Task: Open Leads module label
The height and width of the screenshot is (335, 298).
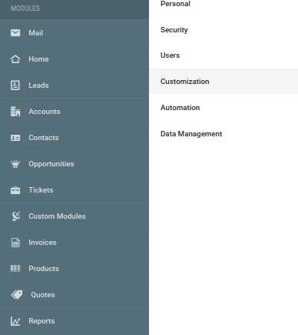Action: (x=38, y=85)
